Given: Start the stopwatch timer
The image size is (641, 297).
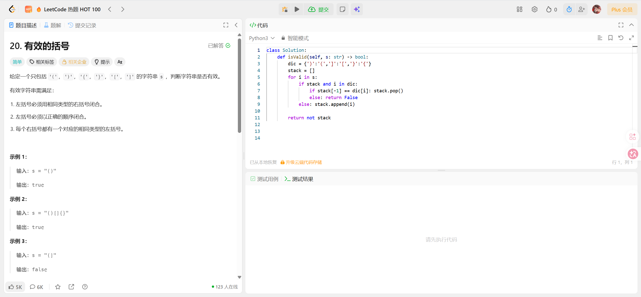Looking at the screenshot, I should (x=569, y=9).
